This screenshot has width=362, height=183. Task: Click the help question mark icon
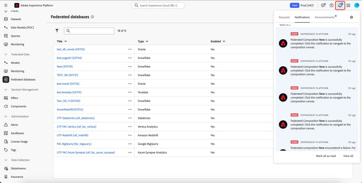click(x=332, y=5)
